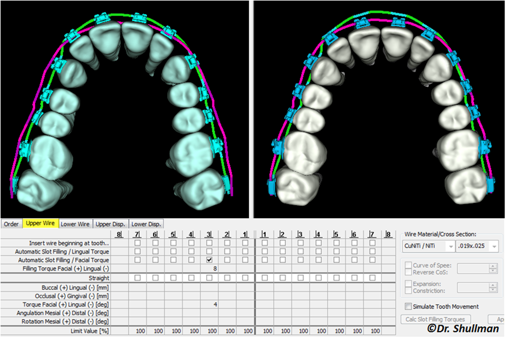Click the 'Wire Material/Cross Section:' label
This screenshot has width=507, height=339.
(440, 234)
